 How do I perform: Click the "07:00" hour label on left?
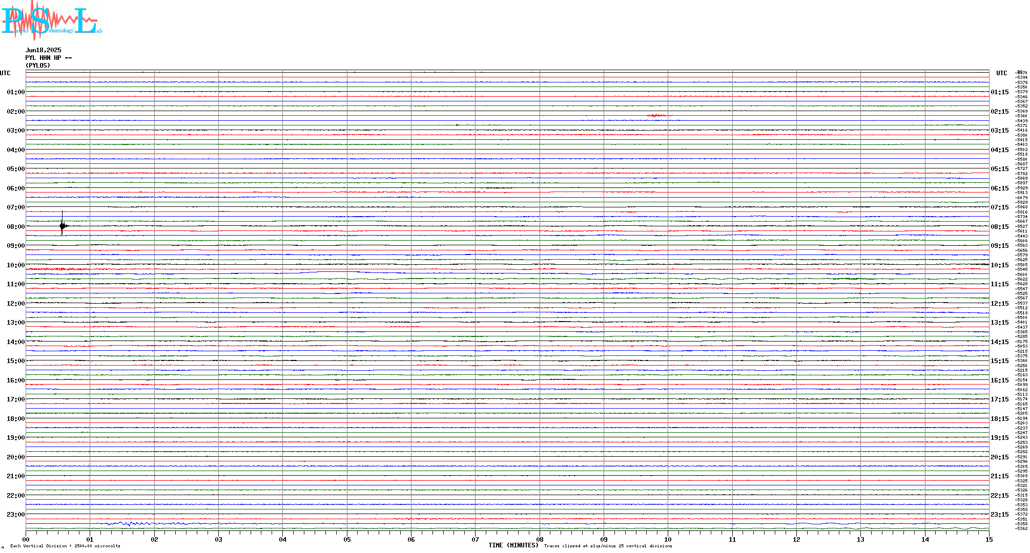tap(16, 207)
